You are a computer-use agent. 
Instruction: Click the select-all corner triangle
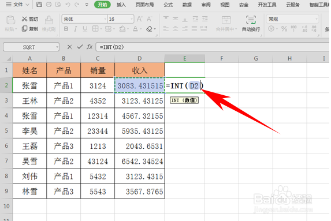coord(9,59)
